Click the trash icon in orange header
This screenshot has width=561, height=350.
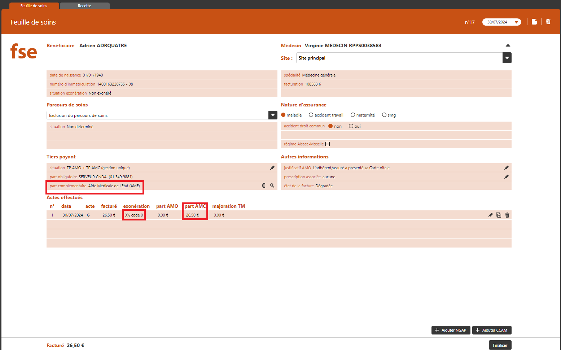pyautogui.click(x=548, y=22)
